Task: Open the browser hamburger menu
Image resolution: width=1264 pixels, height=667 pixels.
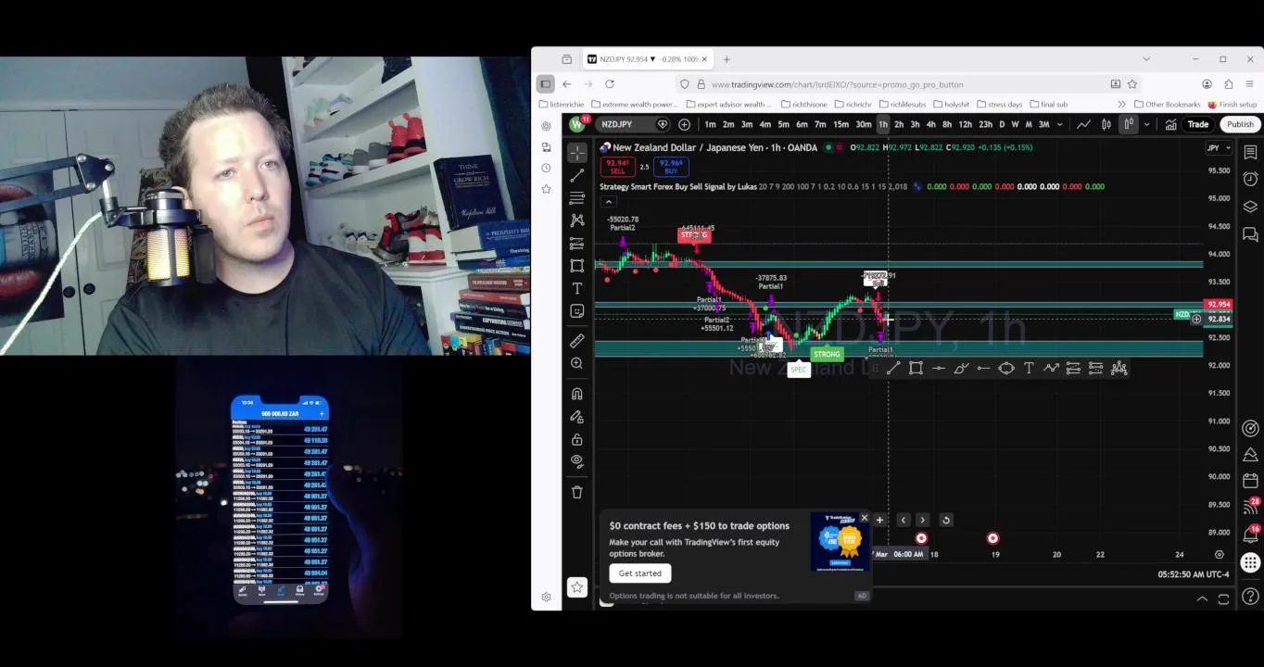Action: (x=1250, y=84)
